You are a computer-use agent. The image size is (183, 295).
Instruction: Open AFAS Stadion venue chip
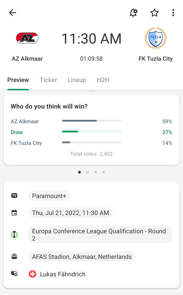coord(82,257)
